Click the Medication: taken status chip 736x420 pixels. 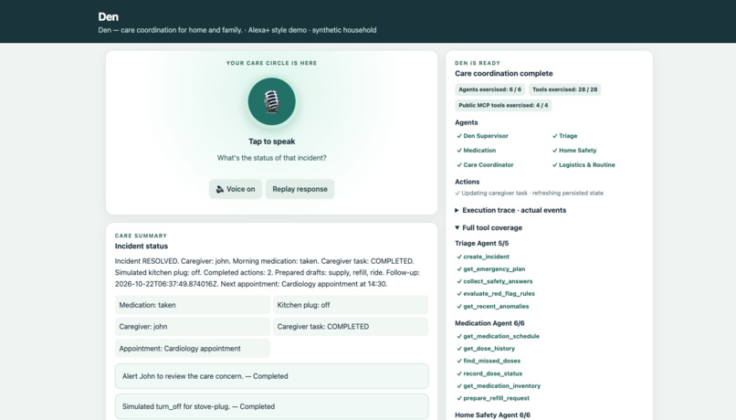(193, 305)
